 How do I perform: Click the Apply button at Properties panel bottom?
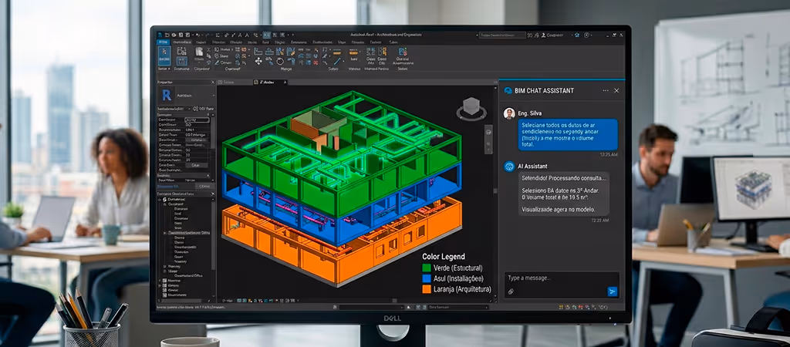205,187
